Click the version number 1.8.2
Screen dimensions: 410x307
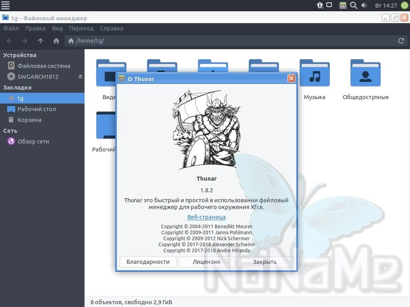(207, 190)
